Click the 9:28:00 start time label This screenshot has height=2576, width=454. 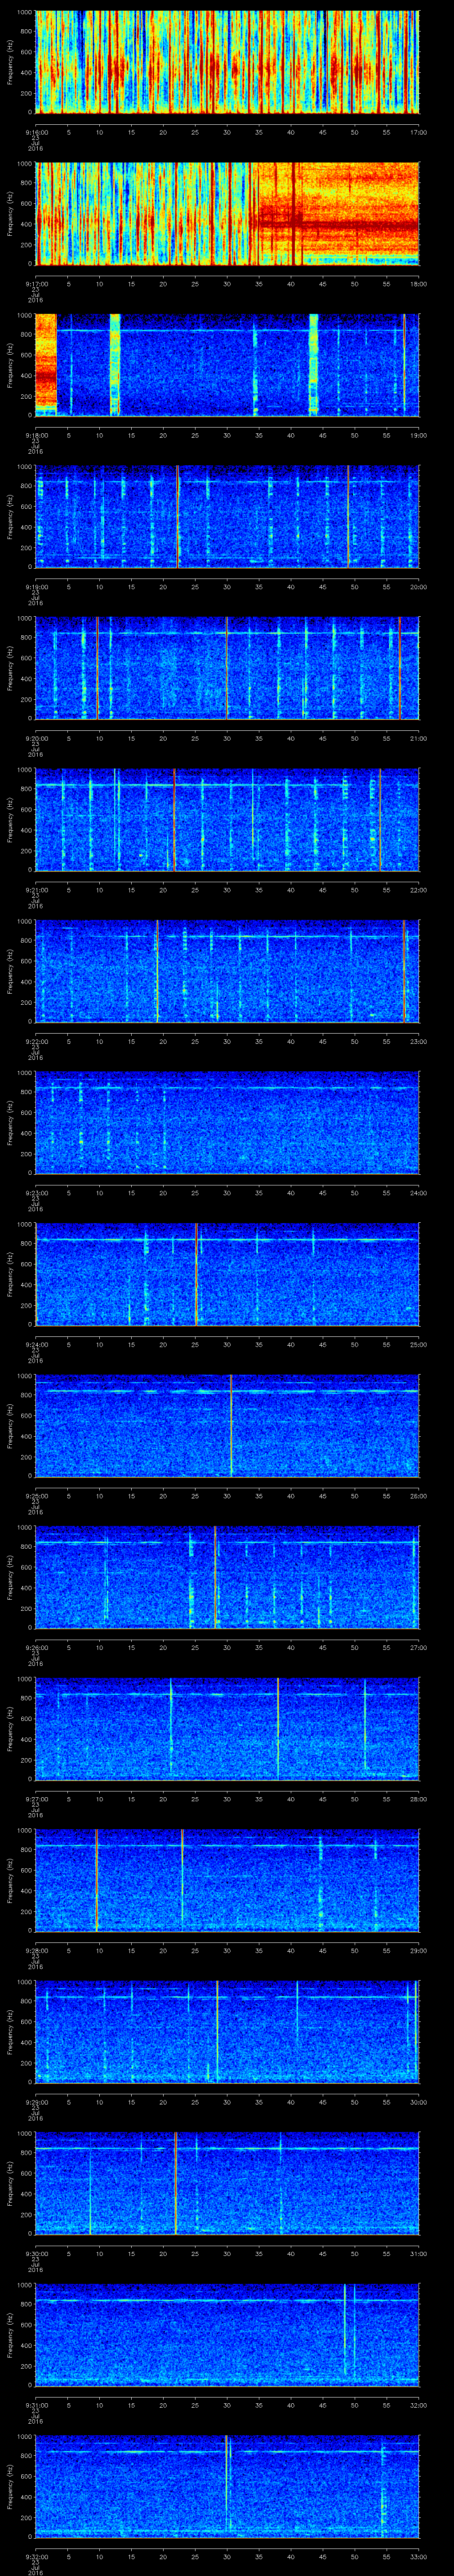coord(36,1950)
